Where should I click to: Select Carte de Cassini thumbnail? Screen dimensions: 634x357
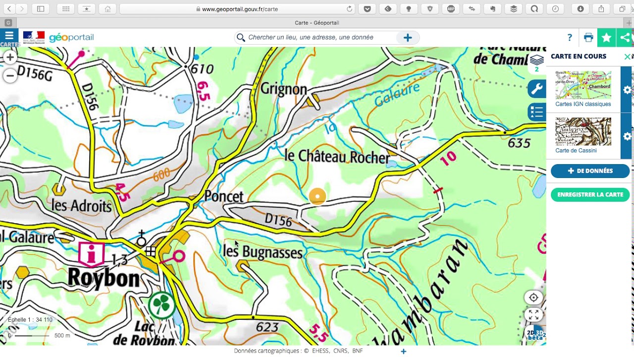coord(583,131)
